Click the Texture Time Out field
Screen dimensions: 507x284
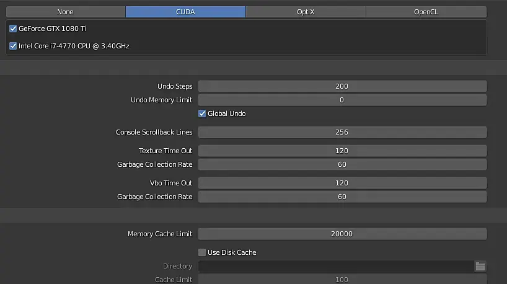(342, 151)
